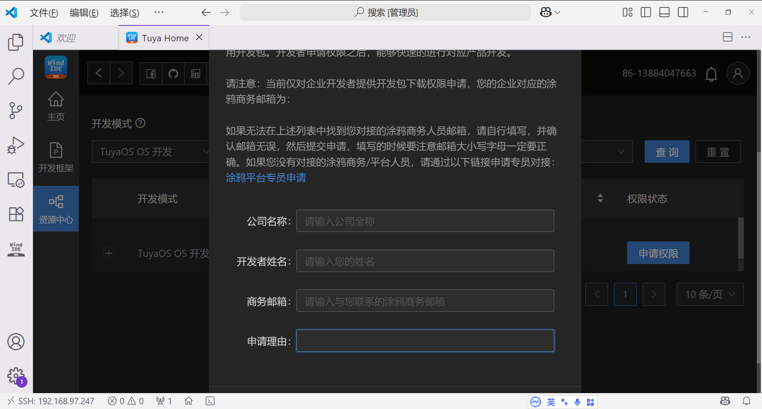Image resolution: width=762 pixels, height=409 pixels.
Task: Open the Manage settings gear
Action: tap(16, 375)
